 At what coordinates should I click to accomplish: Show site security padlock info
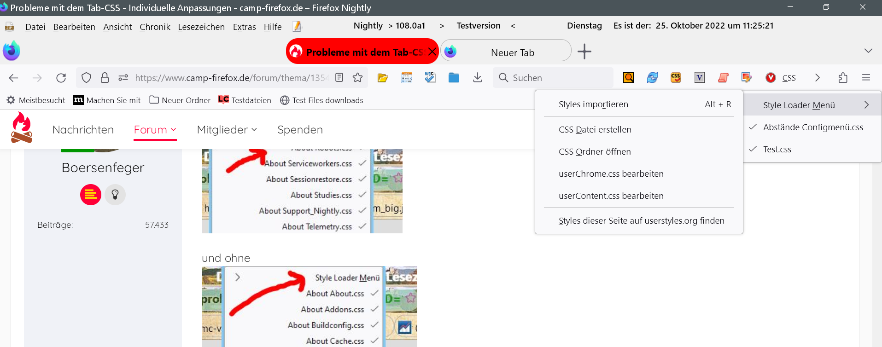105,78
